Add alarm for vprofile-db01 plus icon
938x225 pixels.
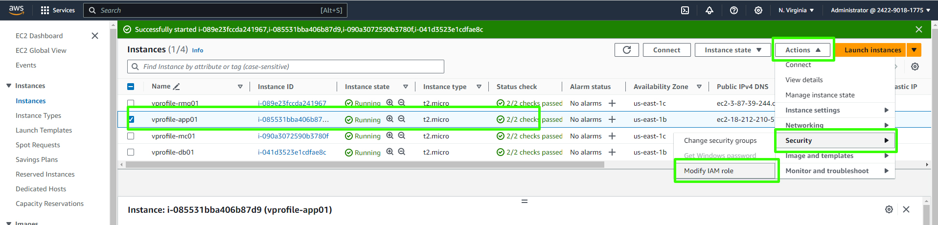pos(612,152)
